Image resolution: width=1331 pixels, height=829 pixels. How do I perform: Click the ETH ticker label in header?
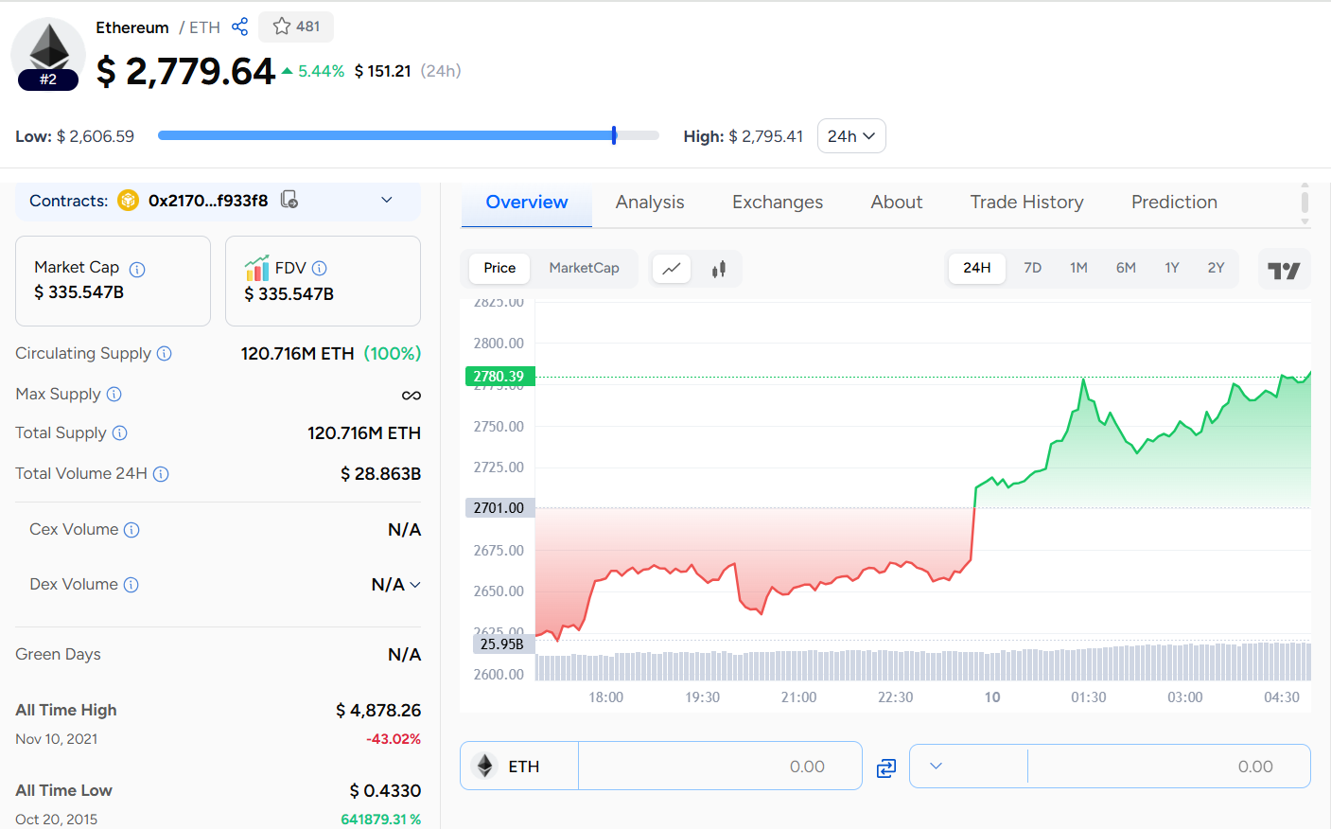click(204, 27)
